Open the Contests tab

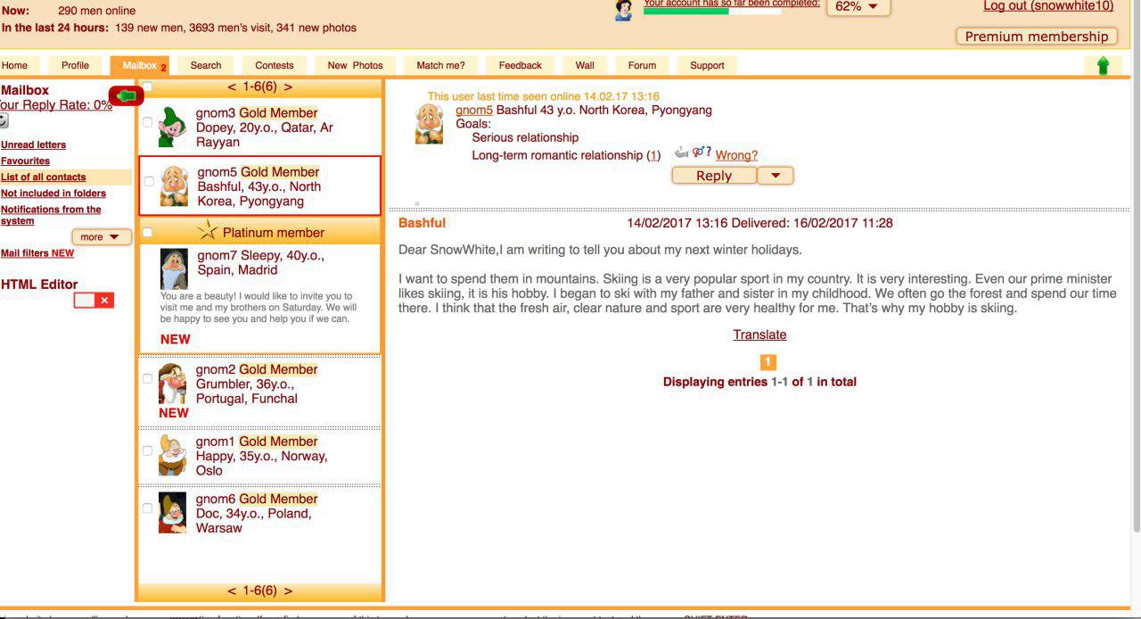point(275,65)
